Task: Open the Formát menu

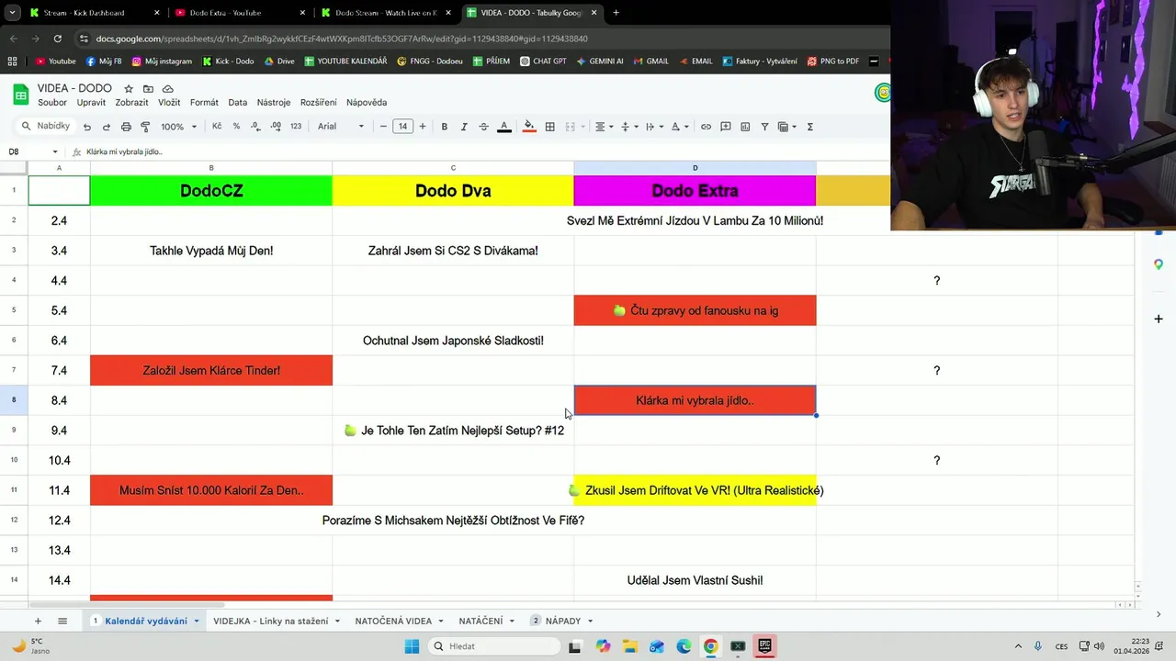Action: coord(204,103)
